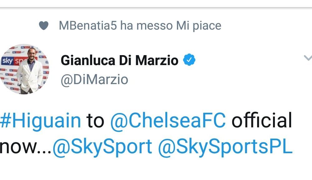
Task: Click the word "official" in the tweet
Action: tap(261, 121)
